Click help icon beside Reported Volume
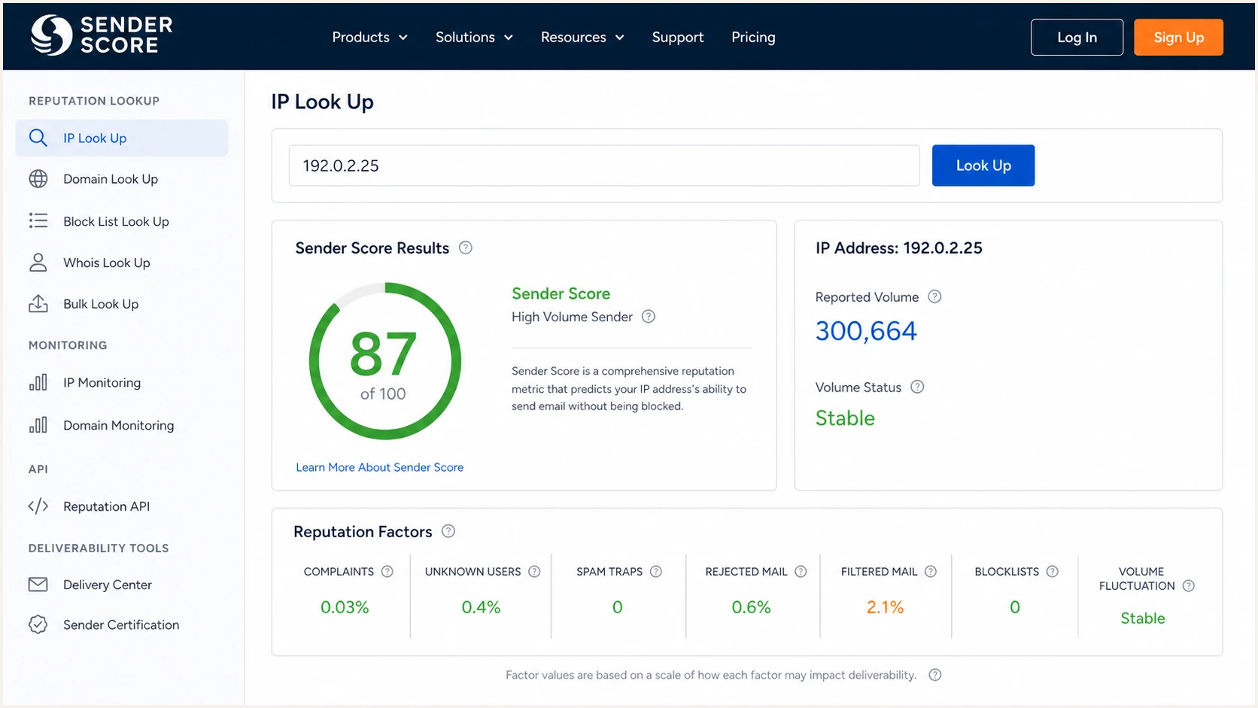This screenshot has width=1258, height=708. [934, 296]
